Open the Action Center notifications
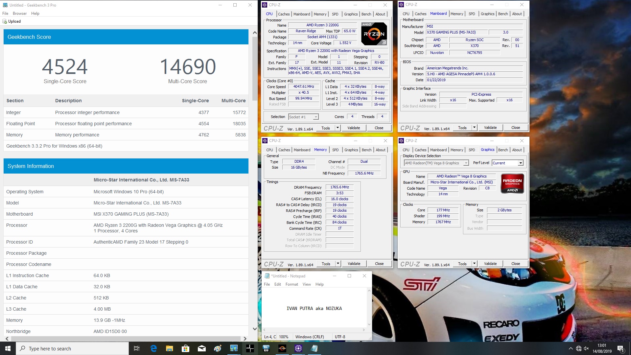The width and height of the screenshot is (631, 355). click(x=620, y=348)
